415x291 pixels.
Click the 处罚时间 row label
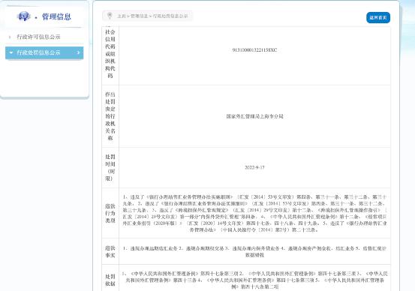coord(110,167)
